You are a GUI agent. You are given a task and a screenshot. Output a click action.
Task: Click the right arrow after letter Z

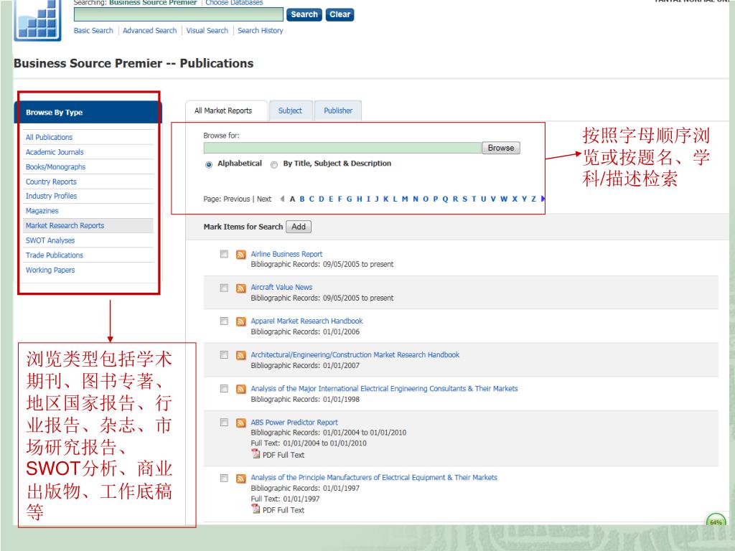(x=543, y=199)
